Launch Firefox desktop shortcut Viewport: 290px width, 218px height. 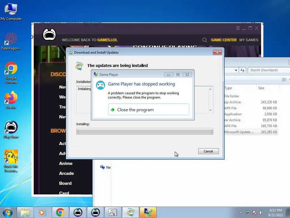click(x=11, y=100)
